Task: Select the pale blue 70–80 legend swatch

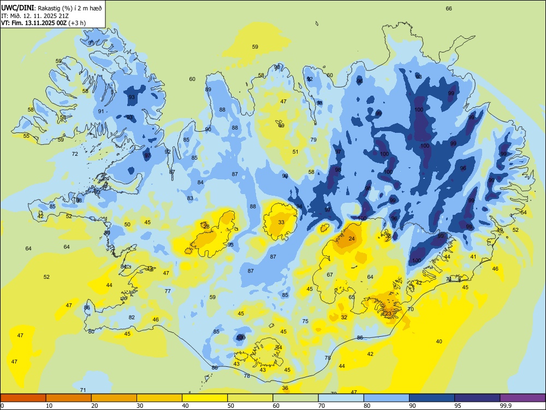Action: coord(341,398)
